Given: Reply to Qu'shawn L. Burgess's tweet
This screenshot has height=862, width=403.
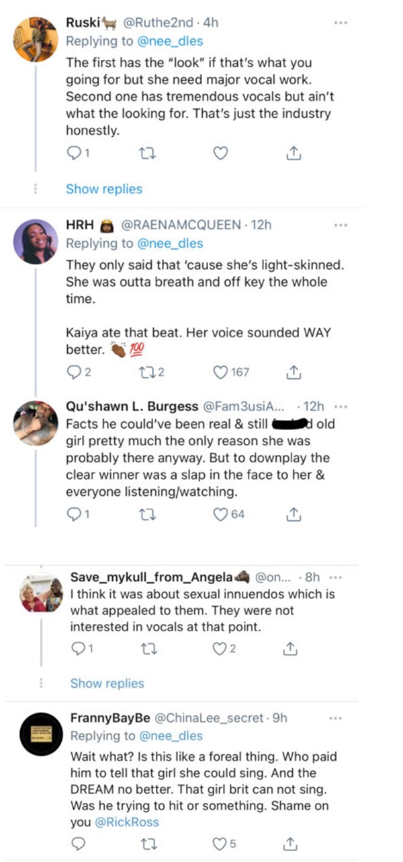Looking at the screenshot, I should [x=75, y=515].
